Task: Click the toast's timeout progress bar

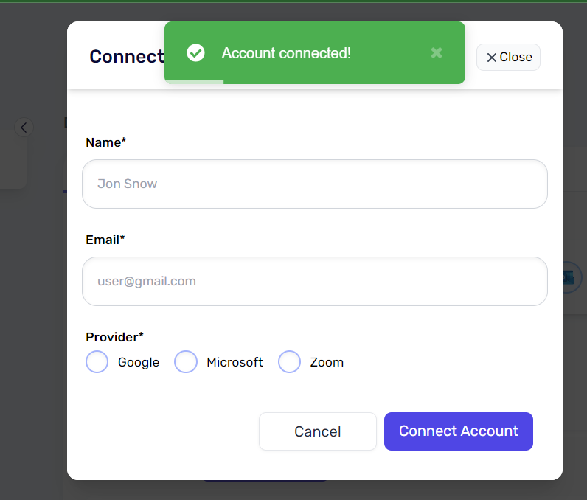Action: (195, 81)
